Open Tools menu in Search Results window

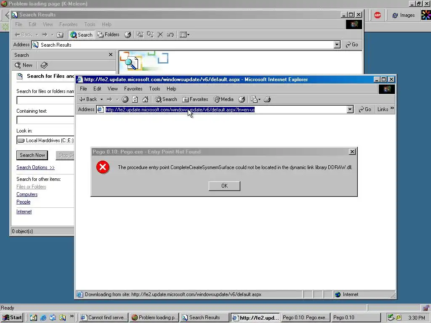[90, 24]
